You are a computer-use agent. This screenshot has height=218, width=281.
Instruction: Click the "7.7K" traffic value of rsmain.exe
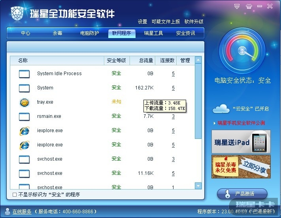(148, 116)
